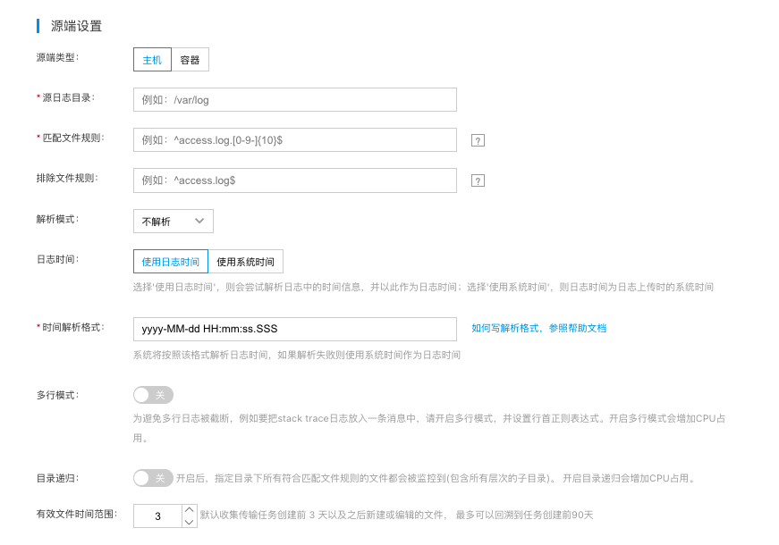Viewport: 779px width, 545px height.
Task: Choose 使用日志时间 option
Action: pyautogui.click(x=171, y=262)
